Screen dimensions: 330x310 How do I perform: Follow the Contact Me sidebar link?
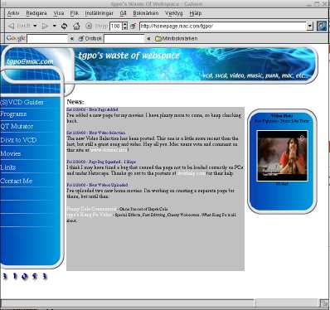pos(17,181)
